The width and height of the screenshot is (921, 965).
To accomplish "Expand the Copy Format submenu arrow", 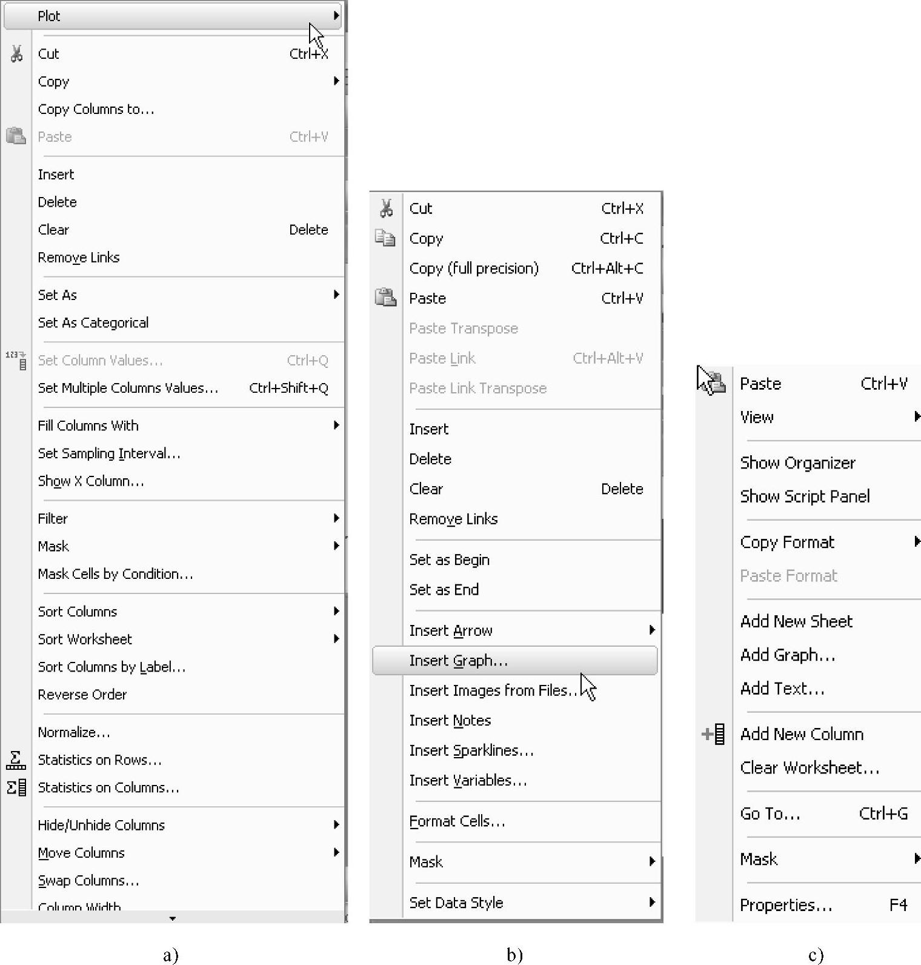I will click(917, 541).
